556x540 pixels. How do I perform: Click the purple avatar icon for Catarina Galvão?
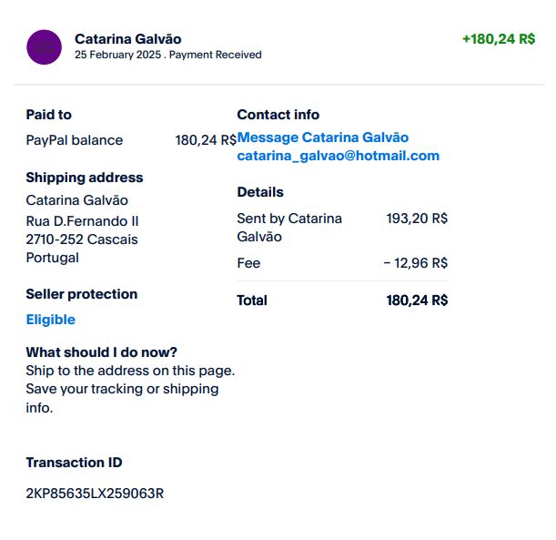click(45, 46)
